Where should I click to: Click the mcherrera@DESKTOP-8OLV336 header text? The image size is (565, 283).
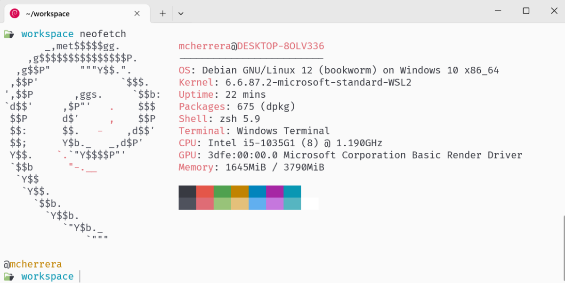pos(251,46)
